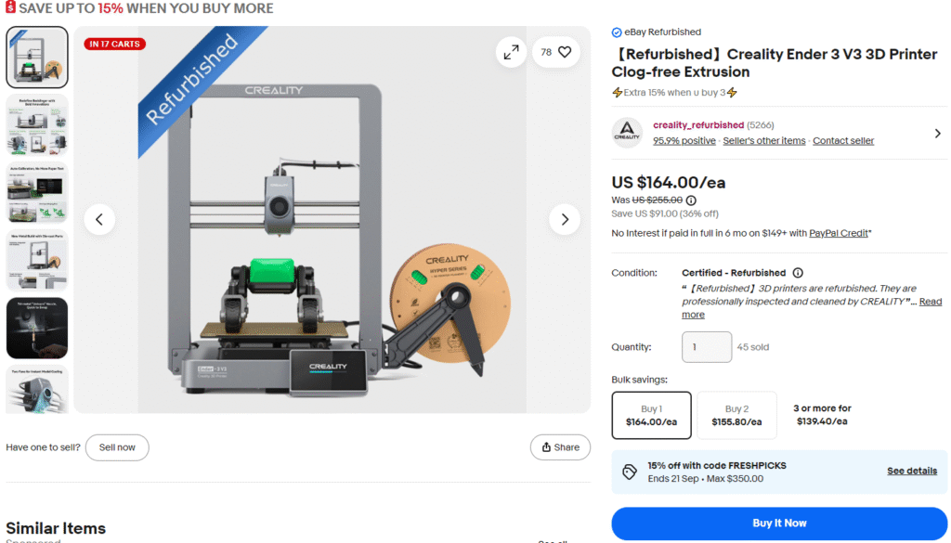This screenshot has height=543, width=951.
Task: Open the Certified - Refurbished condition info icon
Action: pyautogui.click(x=798, y=273)
